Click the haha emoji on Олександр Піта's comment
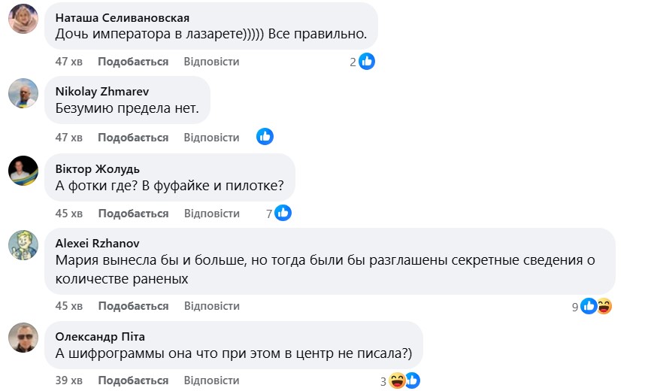The width and height of the screenshot is (648, 391). point(397,381)
